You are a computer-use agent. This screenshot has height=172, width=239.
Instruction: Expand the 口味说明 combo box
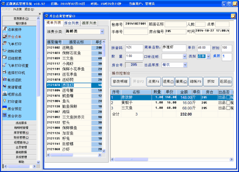(185, 56)
